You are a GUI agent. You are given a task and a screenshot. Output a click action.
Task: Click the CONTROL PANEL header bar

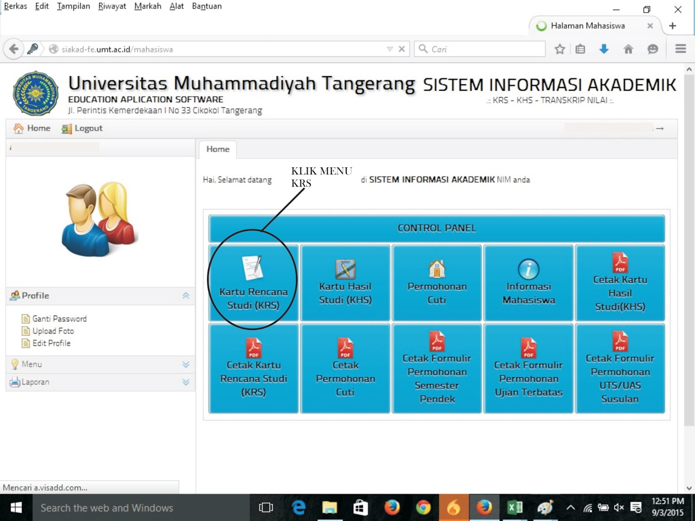pos(437,228)
